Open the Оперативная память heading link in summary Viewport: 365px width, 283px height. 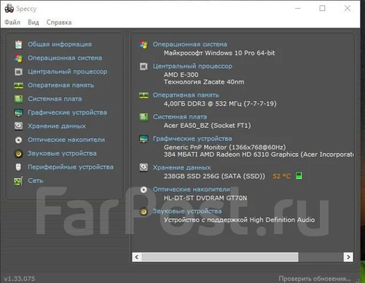[x=186, y=95]
